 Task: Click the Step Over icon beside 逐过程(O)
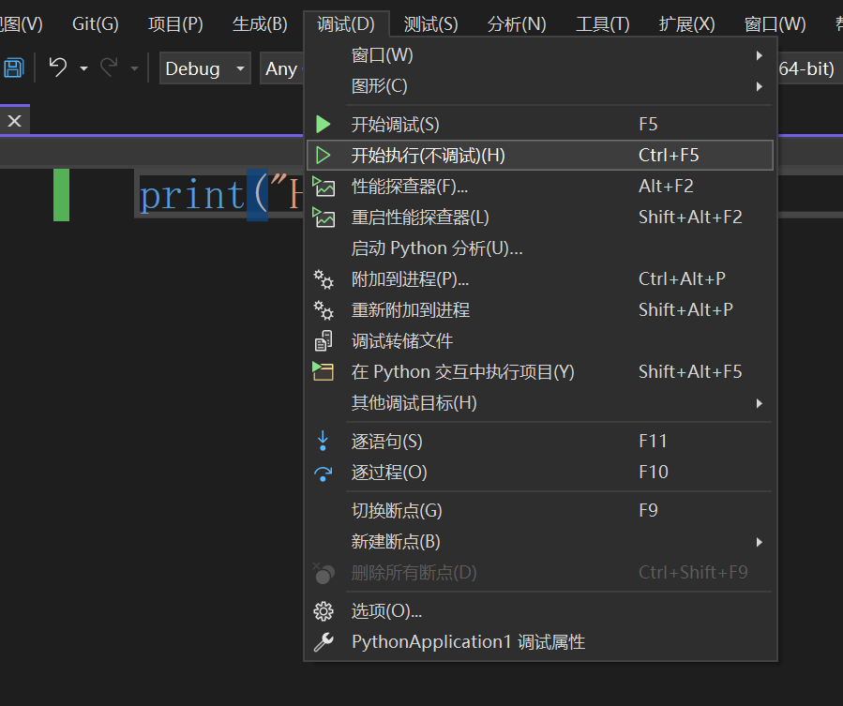(324, 473)
